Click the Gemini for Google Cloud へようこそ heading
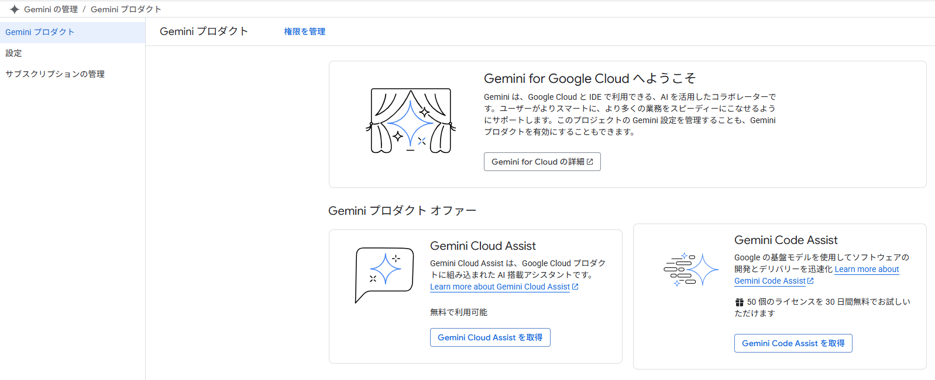935x380 pixels. (590, 79)
